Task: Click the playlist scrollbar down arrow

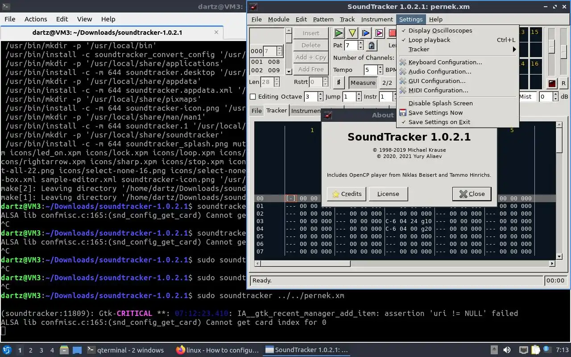Action: [x=289, y=71]
